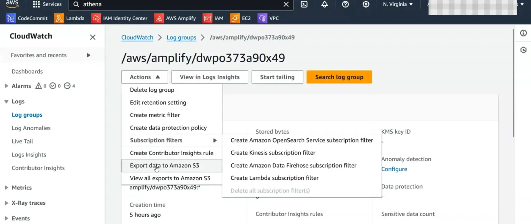Click the athena search field
The width and height of the screenshot is (531, 224).
pyautogui.click(x=181, y=4)
